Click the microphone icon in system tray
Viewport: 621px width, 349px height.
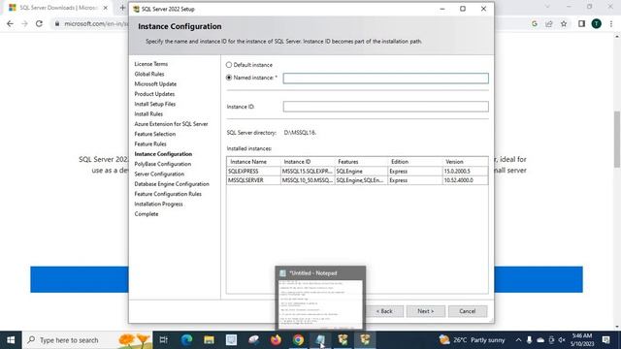click(x=529, y=340)
